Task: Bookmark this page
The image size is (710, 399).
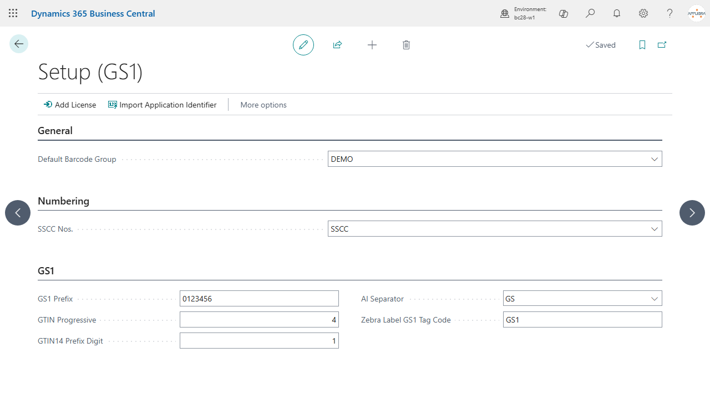Action: pos(642,45)
